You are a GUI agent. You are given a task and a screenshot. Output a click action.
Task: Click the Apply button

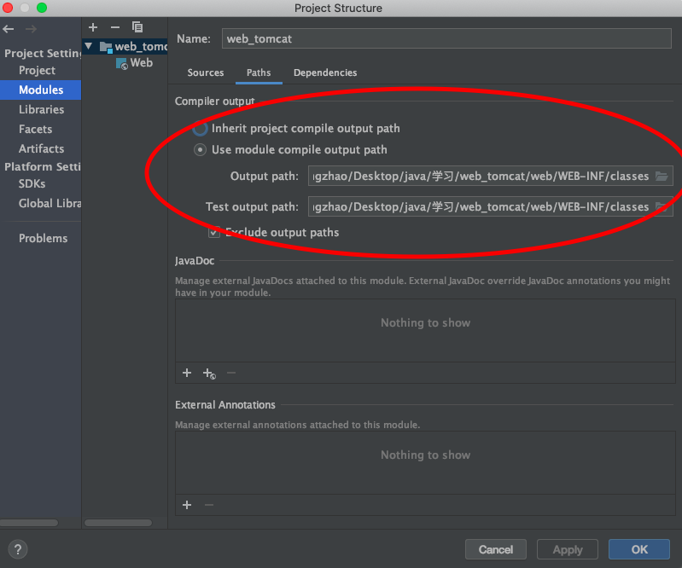click(x=568, y=550)
